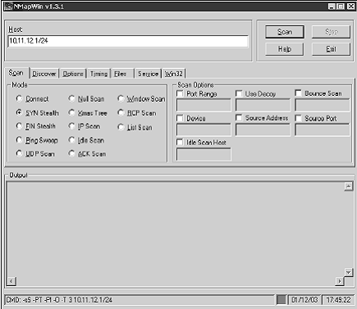The image size is (357, 309).
Task: Click the Output scroll right arrow
Action: point(340,281)
